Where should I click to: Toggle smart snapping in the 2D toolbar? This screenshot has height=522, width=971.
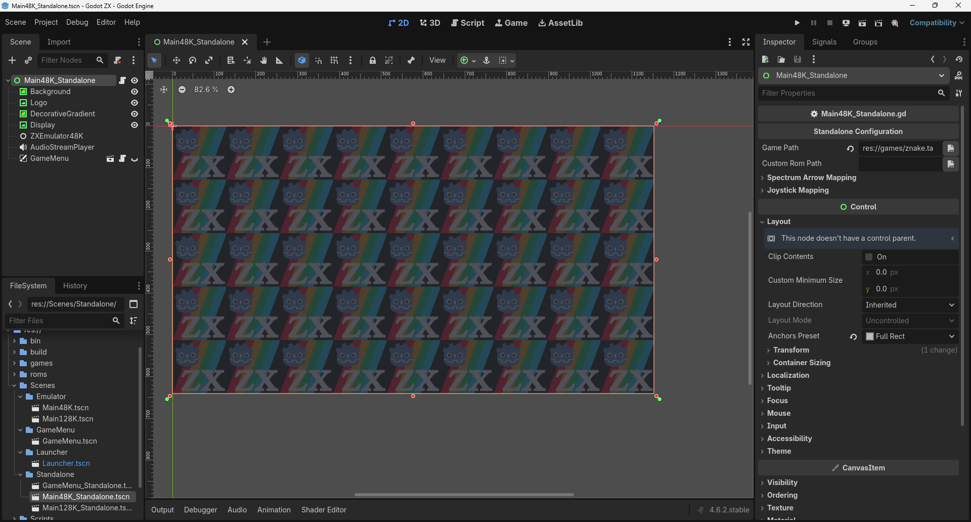pyautogui.click(x=319, y=60)
